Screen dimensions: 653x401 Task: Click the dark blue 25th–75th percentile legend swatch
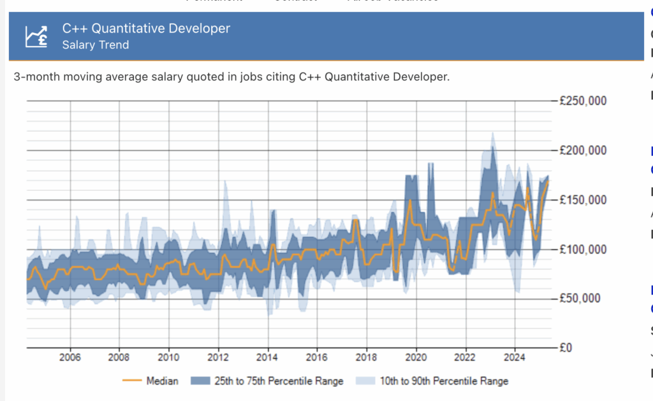pos(200,381)
